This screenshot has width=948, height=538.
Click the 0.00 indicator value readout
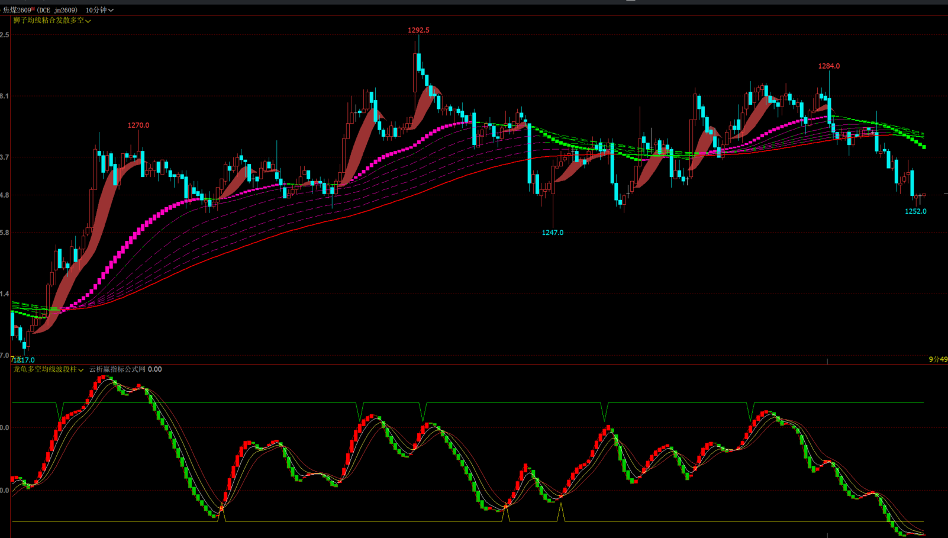(154, 369)
